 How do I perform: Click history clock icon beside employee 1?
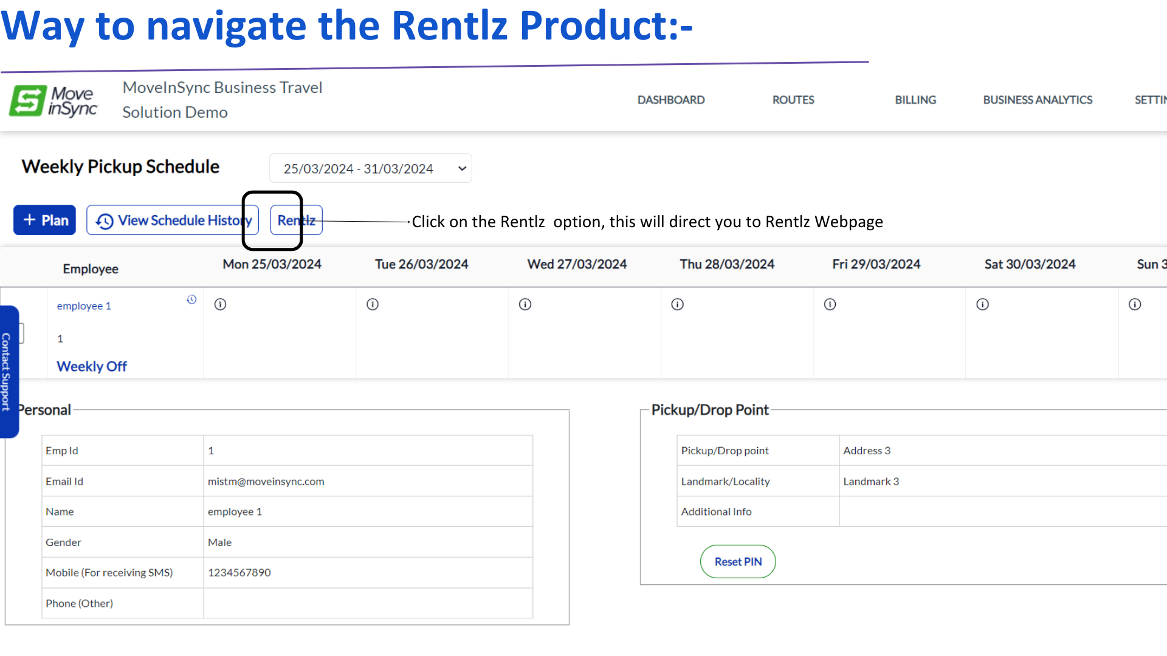coord(191,299)
